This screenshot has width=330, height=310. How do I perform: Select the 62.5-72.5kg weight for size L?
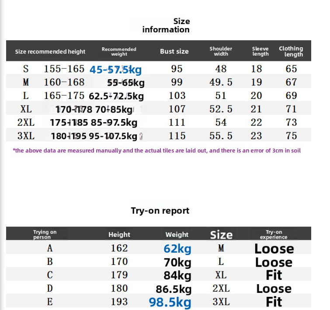(x=116, y=96)
